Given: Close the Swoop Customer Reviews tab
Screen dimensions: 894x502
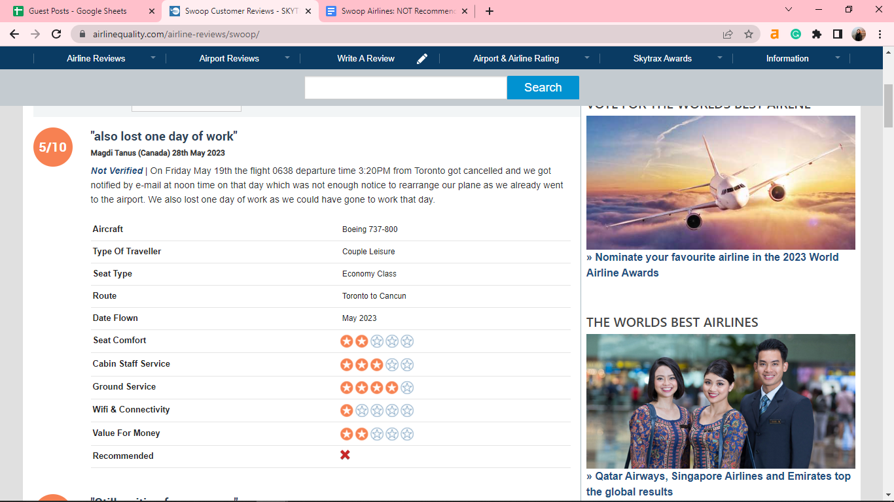Looking at the screenshot, I should tap(308, 11).
